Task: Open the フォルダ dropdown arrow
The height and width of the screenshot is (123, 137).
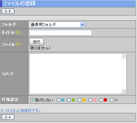Action: (x=82, y=25)
